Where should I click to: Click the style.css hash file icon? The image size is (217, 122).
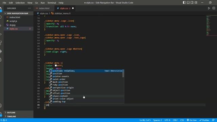tap(7, 29)
